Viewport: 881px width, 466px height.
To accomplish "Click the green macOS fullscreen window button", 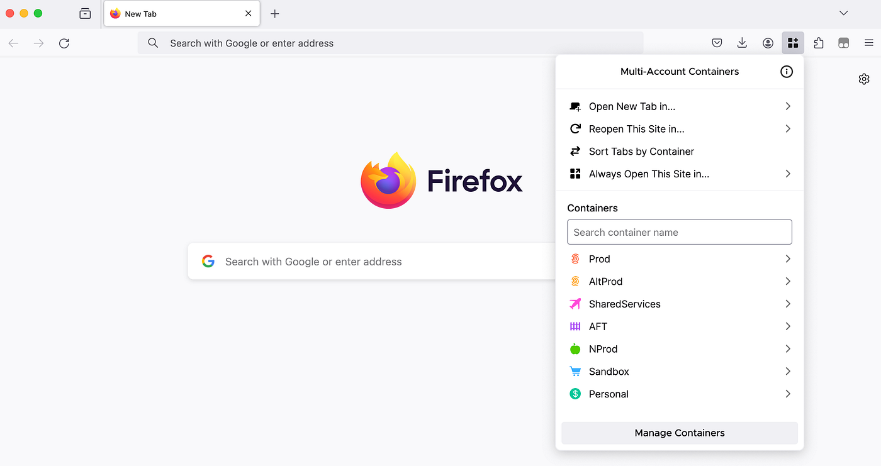I will 38,13.
